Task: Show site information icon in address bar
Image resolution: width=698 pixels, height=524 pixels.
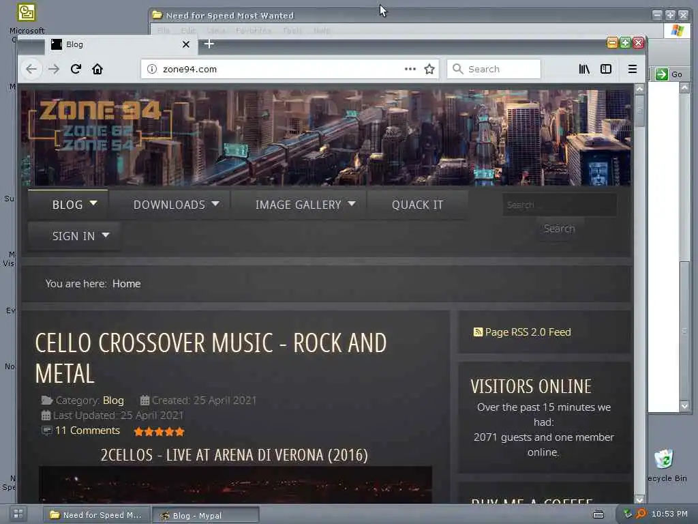Action: click(x=152, y=69)
